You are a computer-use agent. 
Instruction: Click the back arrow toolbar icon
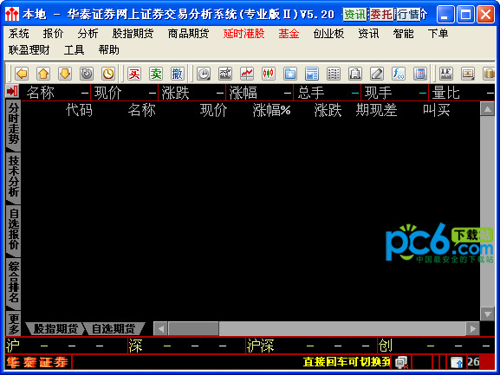coord(22,74)
